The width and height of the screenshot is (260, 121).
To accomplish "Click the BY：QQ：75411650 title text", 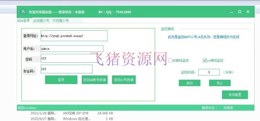I will pyautogui.click(x=115, y=12).
